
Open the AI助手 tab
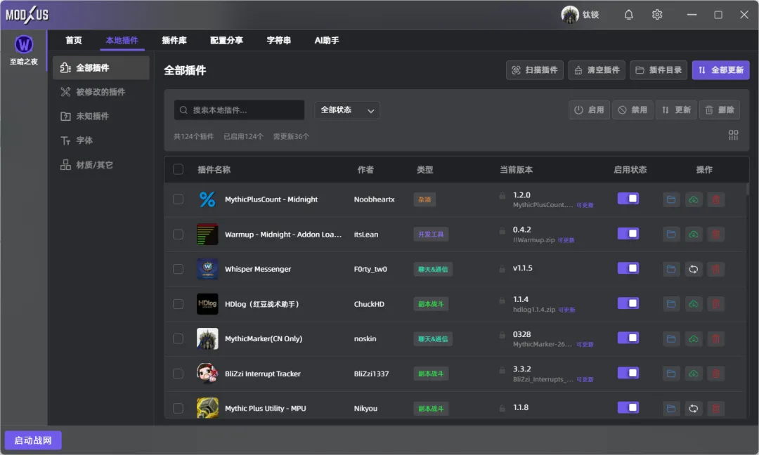pos(327,41)
